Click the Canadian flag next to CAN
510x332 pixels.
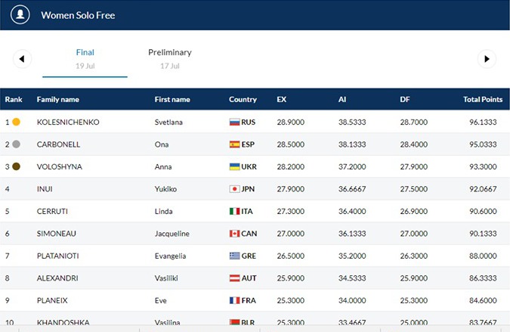[234, 234]
